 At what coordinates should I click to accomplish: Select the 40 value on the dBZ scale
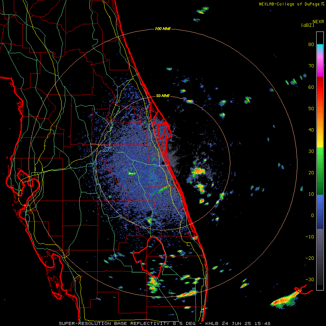pyautogui.click(x=311, y=130)
